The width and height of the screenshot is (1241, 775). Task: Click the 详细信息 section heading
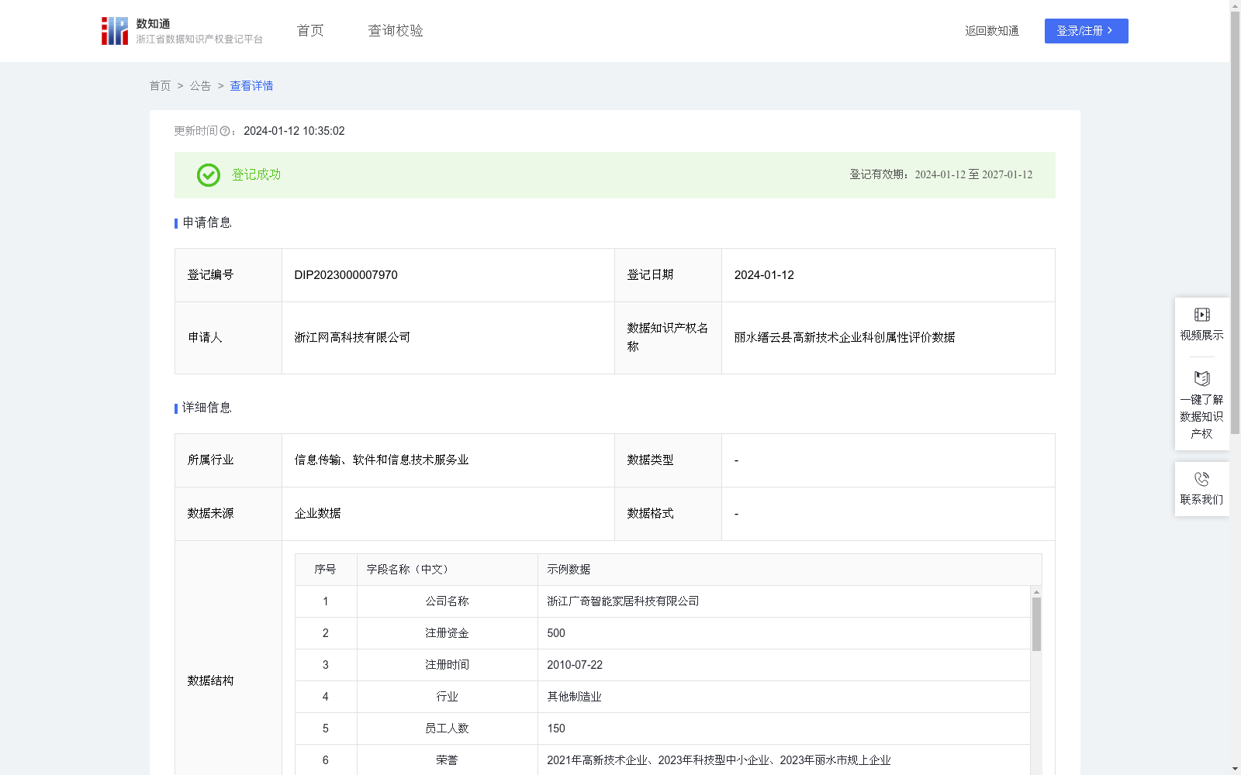pos(207,408)
